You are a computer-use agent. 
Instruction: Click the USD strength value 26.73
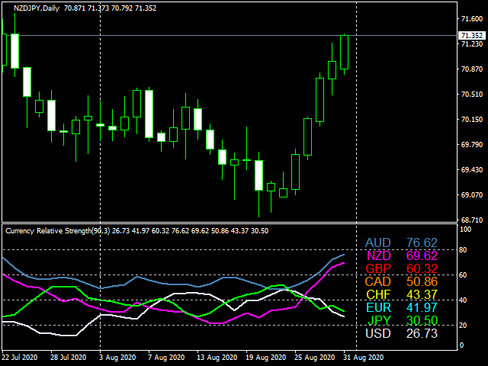[x=422, y=333]
